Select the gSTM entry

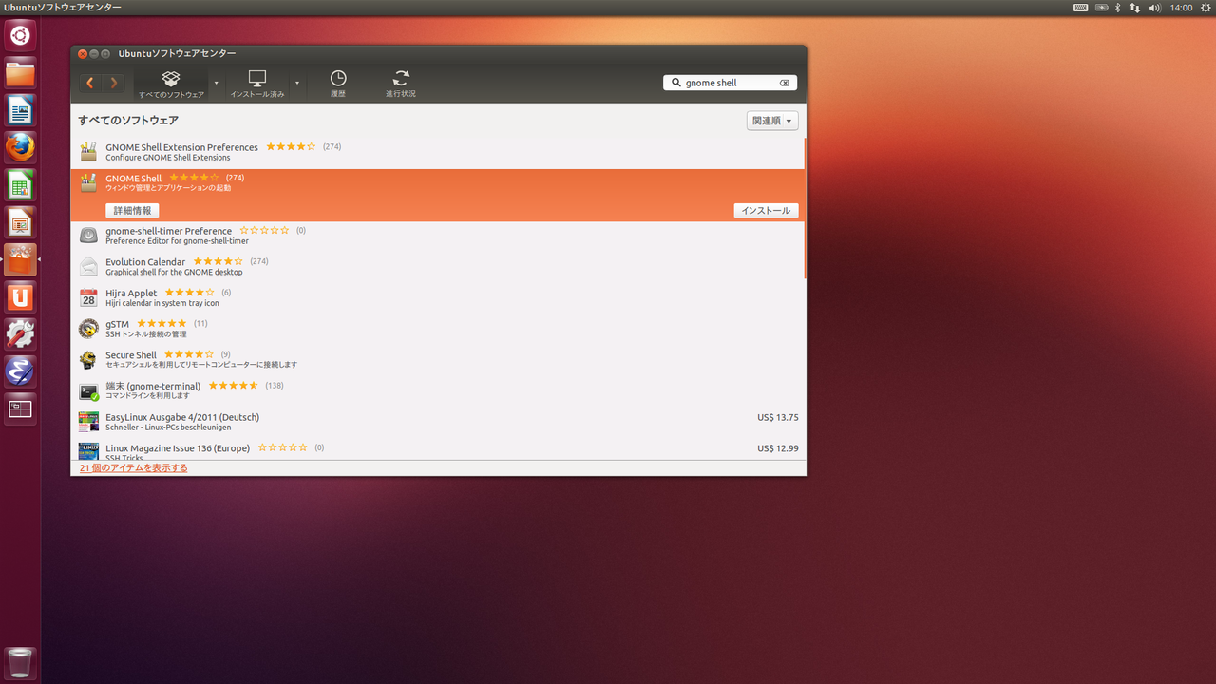[438, 329]
